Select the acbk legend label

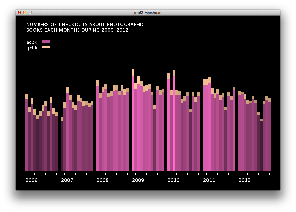32,42
